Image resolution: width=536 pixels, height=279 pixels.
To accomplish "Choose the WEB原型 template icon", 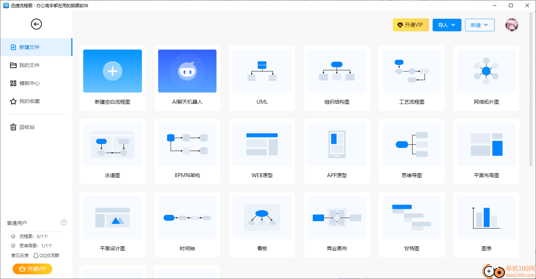I will [262, 144].
